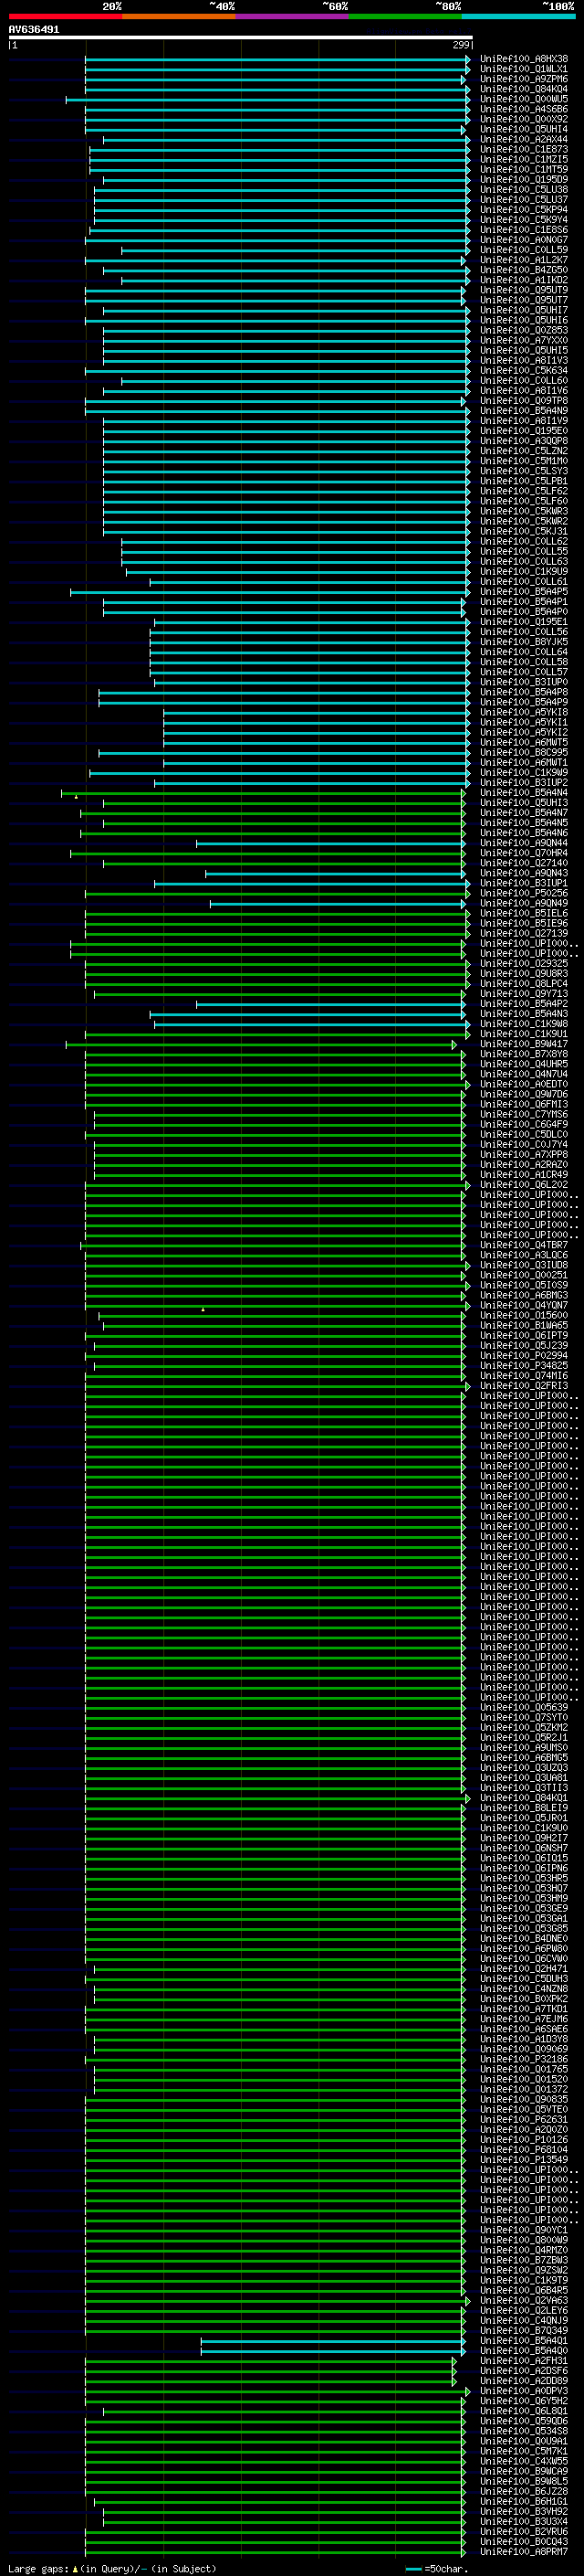
Task: Select hit label UniRef100_A7YXX0
Action: click(523, 340)
